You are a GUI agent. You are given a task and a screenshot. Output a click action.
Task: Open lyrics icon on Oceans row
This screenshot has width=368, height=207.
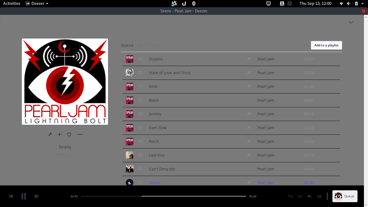[249, 59]
